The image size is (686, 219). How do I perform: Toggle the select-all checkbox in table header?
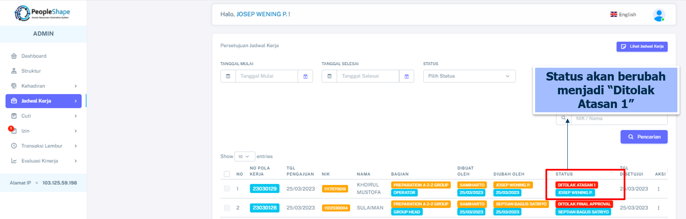click(227, 174)
